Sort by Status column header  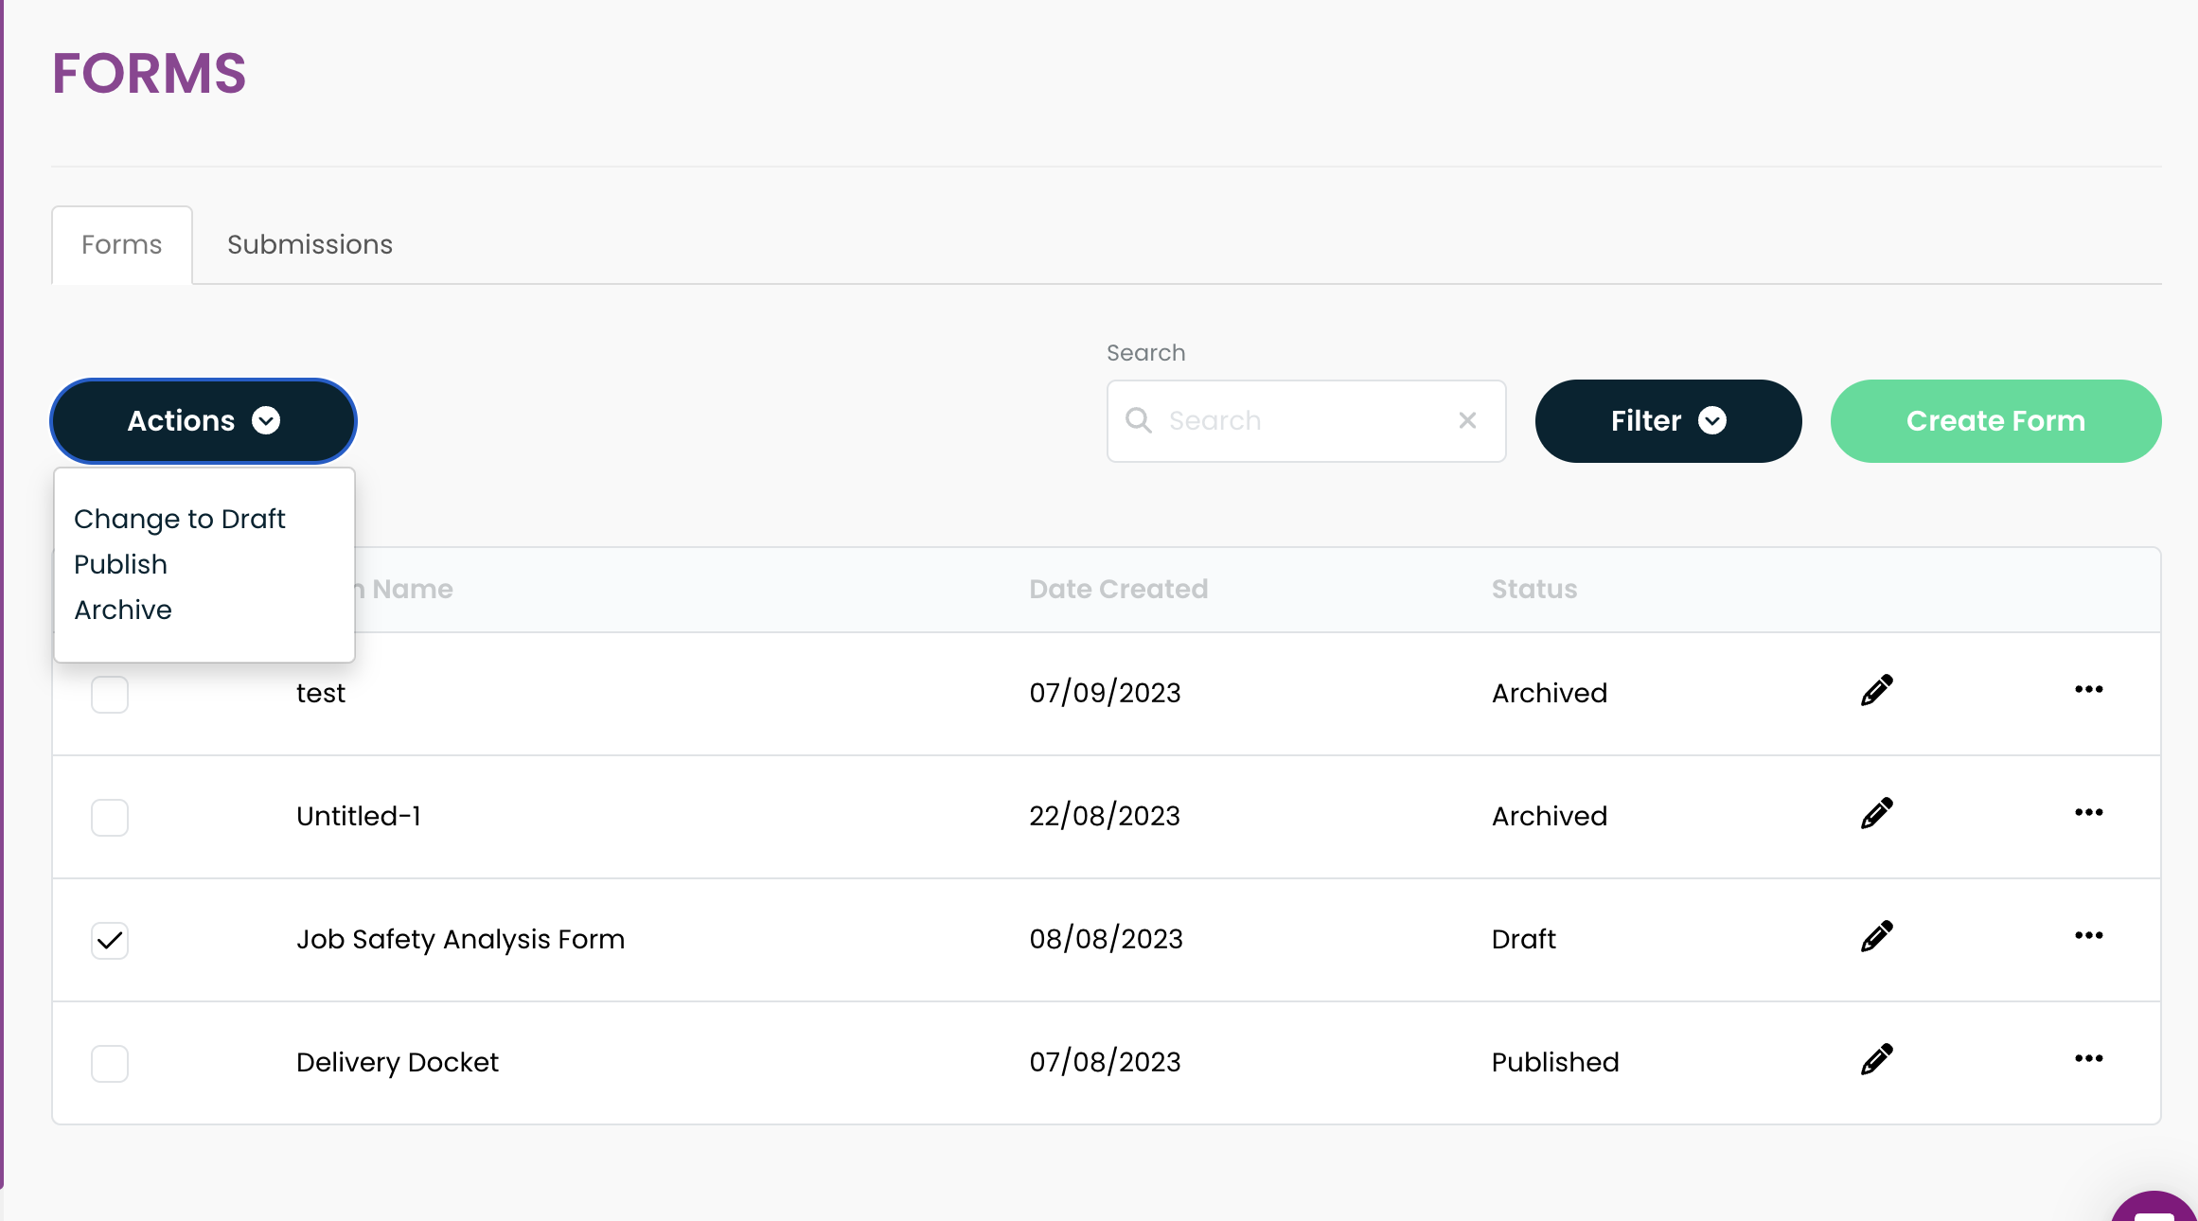click(x=1534, y=590)
